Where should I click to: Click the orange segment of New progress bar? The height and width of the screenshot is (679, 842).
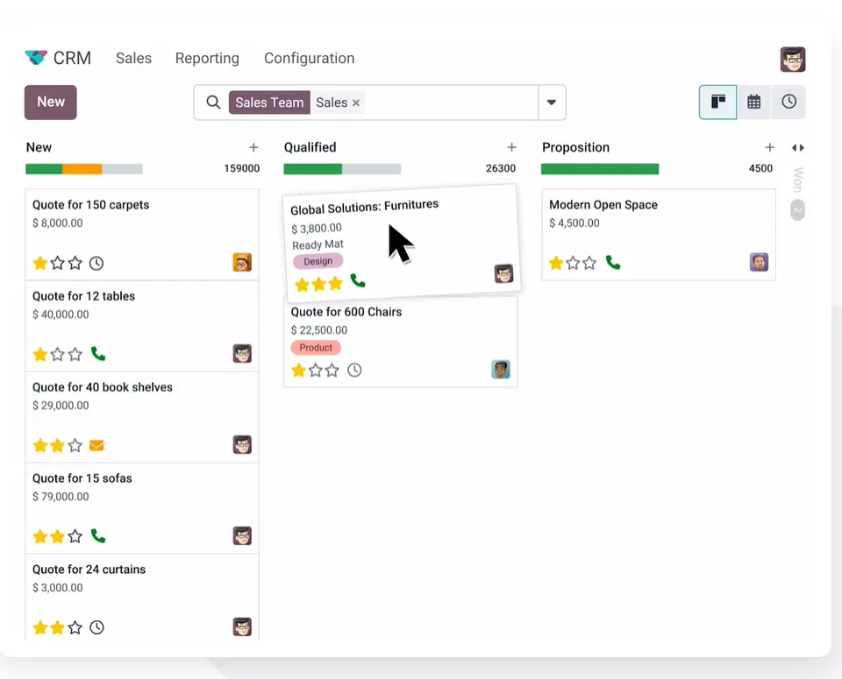click(x=82, y=168)
